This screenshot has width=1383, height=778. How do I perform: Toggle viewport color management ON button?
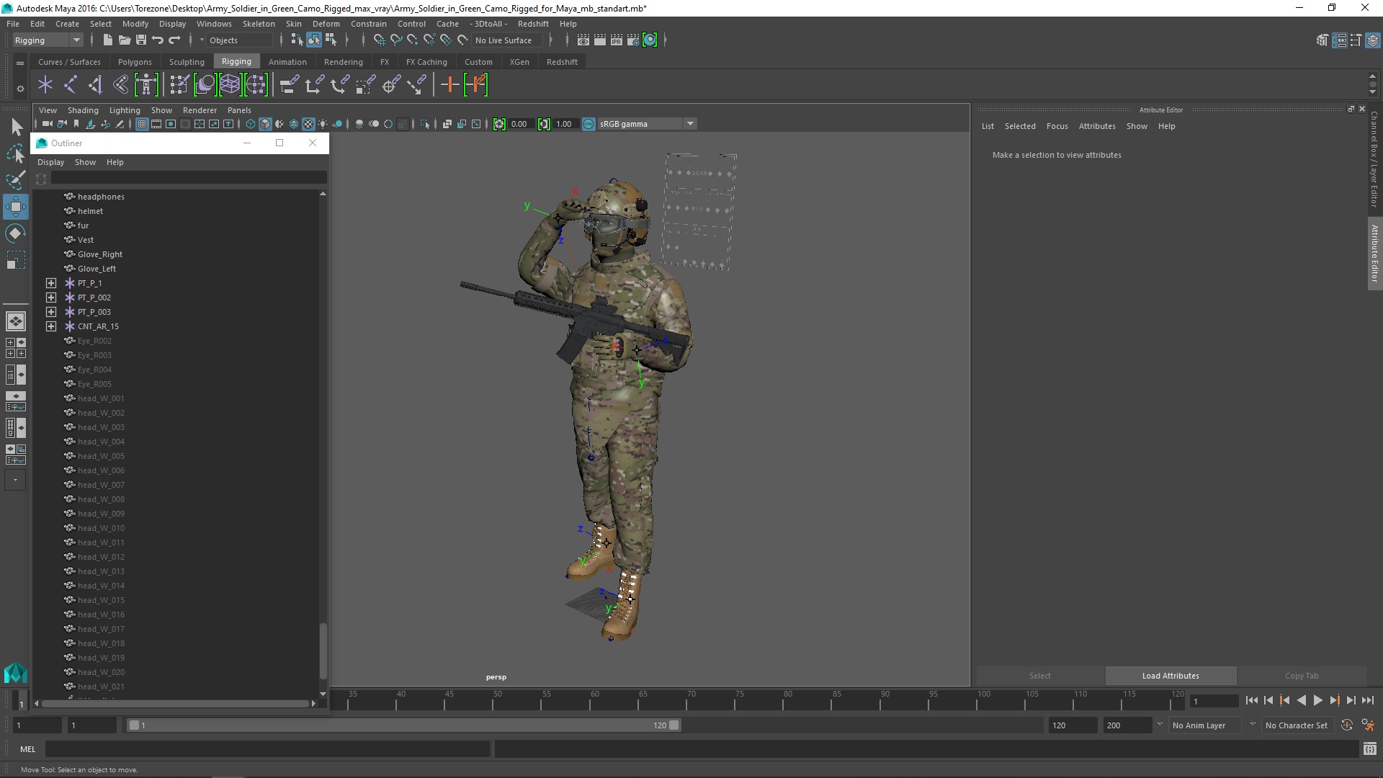coord(588,124)
